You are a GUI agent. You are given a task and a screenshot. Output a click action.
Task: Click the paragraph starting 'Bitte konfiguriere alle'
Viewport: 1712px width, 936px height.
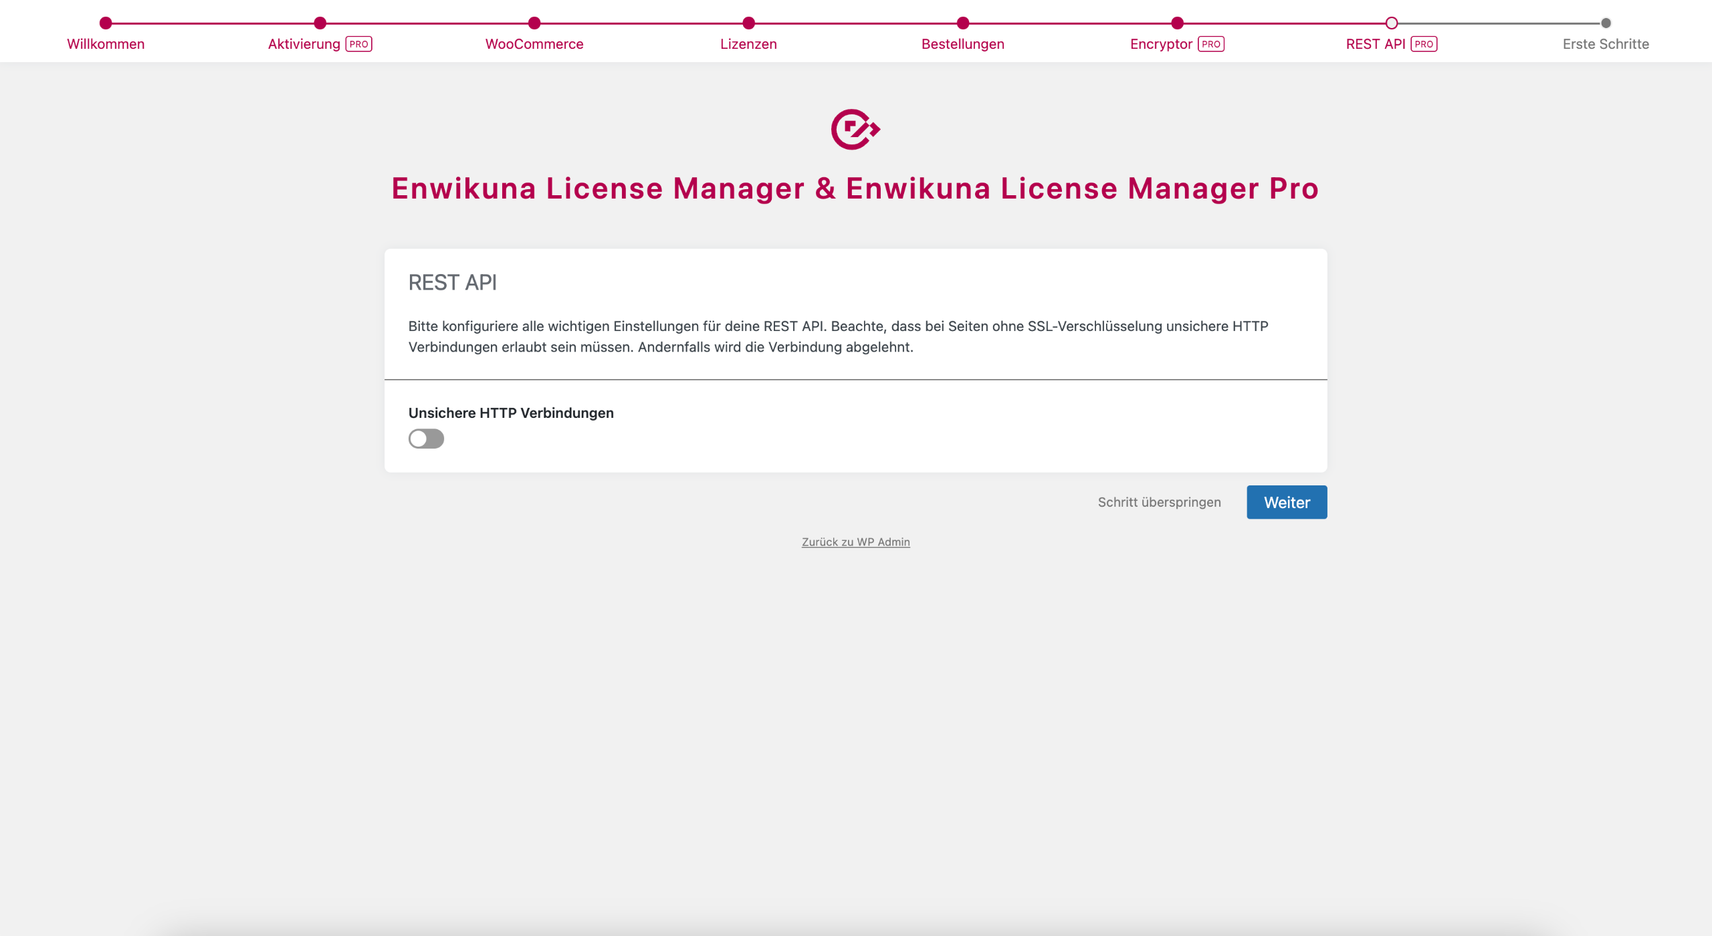pyautogui.click(x=839, y=336)
